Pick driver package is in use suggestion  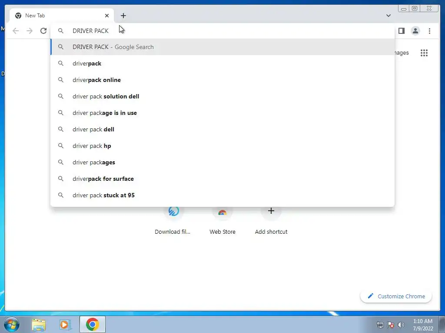pyautogui.click(x=222, y=113)
